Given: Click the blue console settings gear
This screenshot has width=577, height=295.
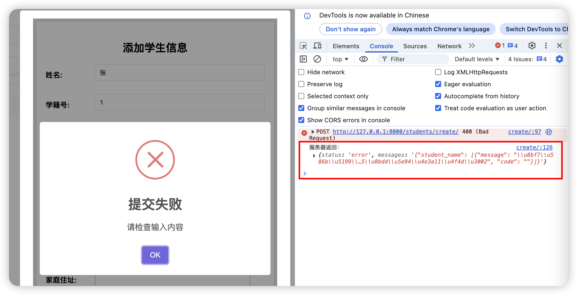Looking at the screenshot, I should 559,59.
